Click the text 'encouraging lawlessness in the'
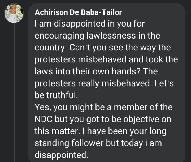The image size is (191, 162). pos(97,36)
